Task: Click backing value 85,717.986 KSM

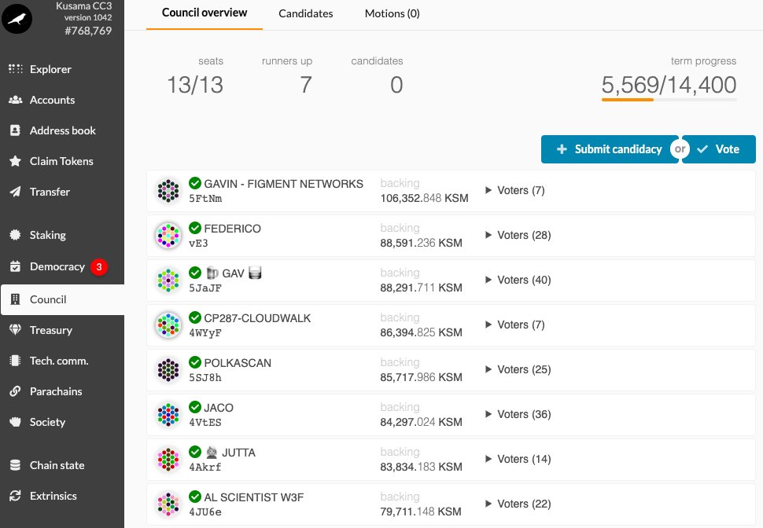Action: coord(422,377)
